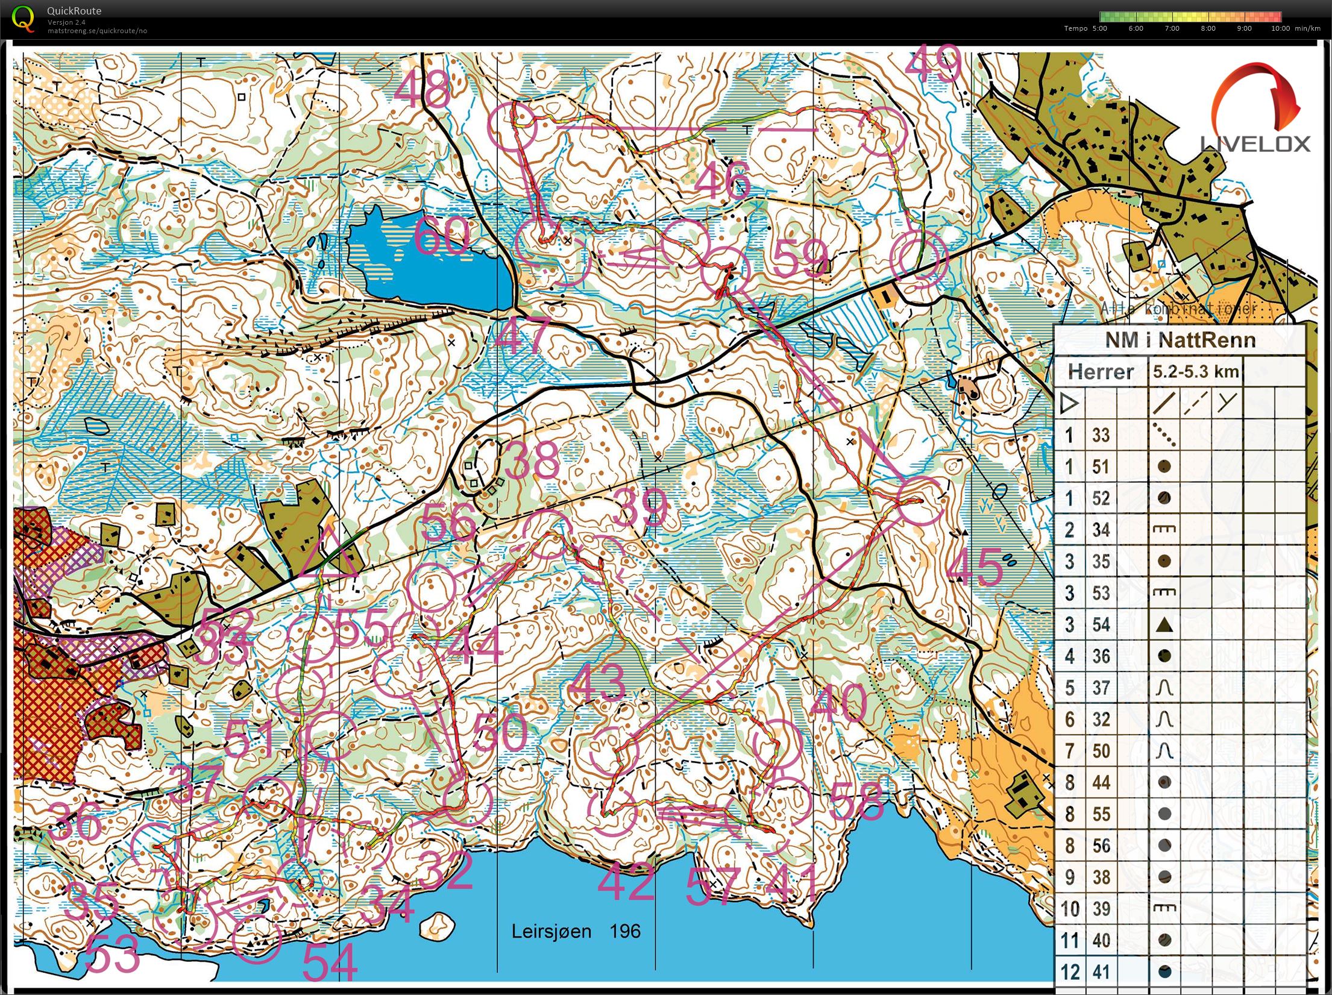
Task: Click table cell '12' in last row
Action: (x=1070, y=971)
